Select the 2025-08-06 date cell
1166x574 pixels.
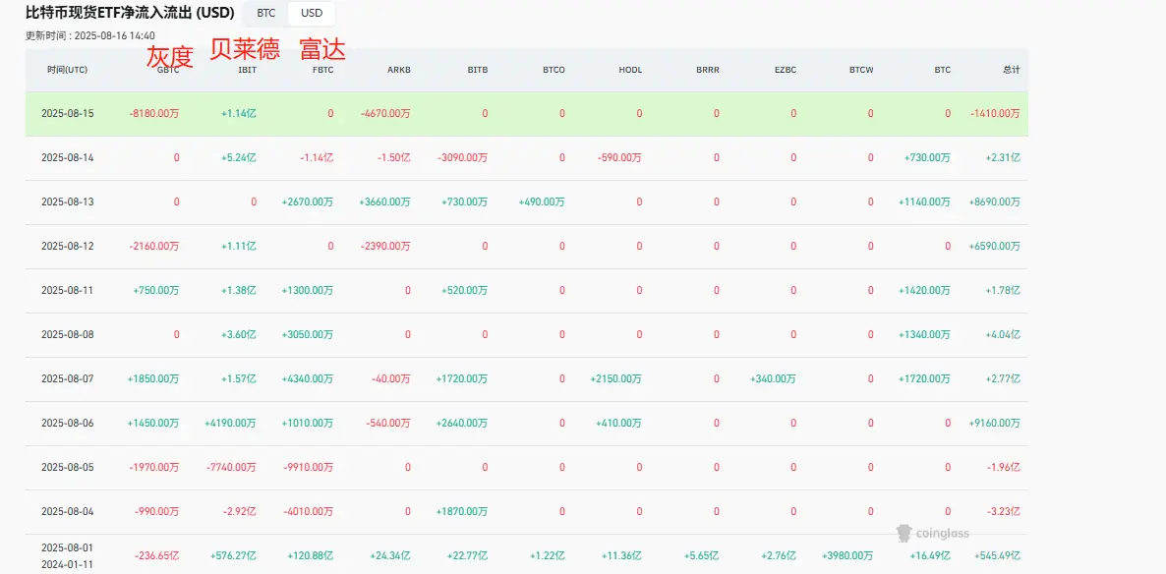66,423
